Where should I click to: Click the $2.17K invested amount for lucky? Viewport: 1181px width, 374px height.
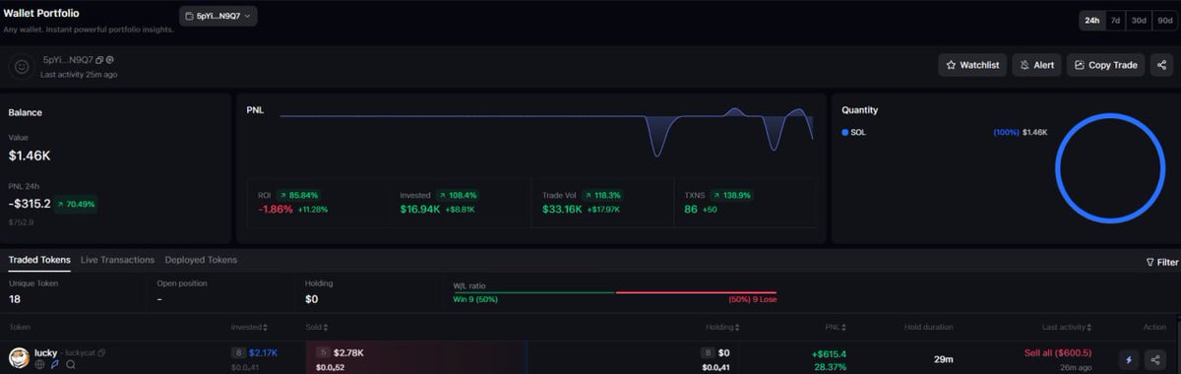pos(264,352)
